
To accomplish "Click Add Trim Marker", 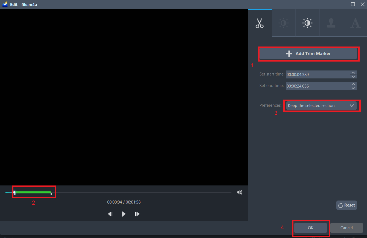I will pyautogui.click(x=308, y=53).
